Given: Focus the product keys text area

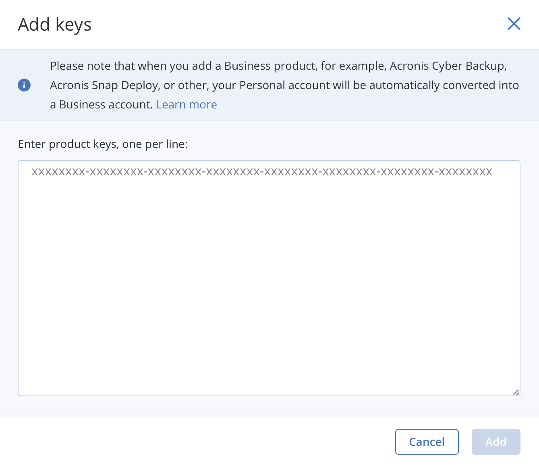Looking at the screenshot, I should pos(269,278).
